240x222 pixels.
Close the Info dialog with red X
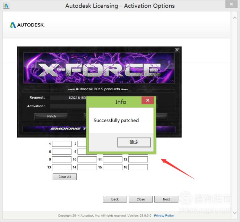[147, 100]
